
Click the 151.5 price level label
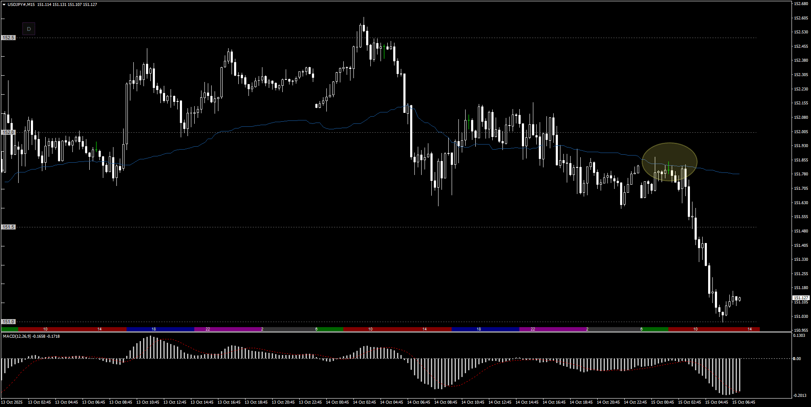pos(8,227)
